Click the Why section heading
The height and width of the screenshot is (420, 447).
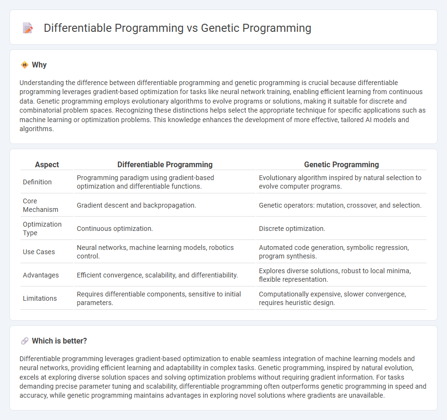(39, 65)
